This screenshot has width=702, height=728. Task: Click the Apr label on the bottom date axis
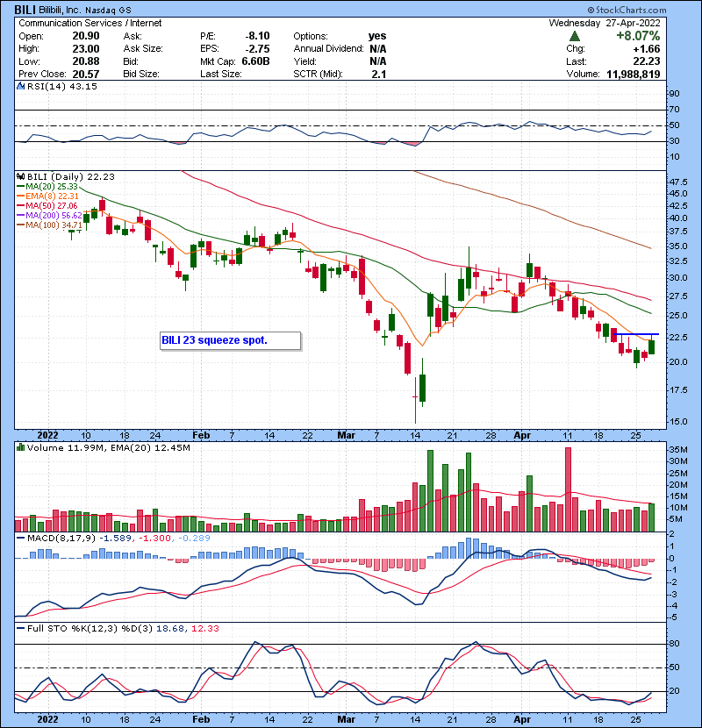pos(522,719)
